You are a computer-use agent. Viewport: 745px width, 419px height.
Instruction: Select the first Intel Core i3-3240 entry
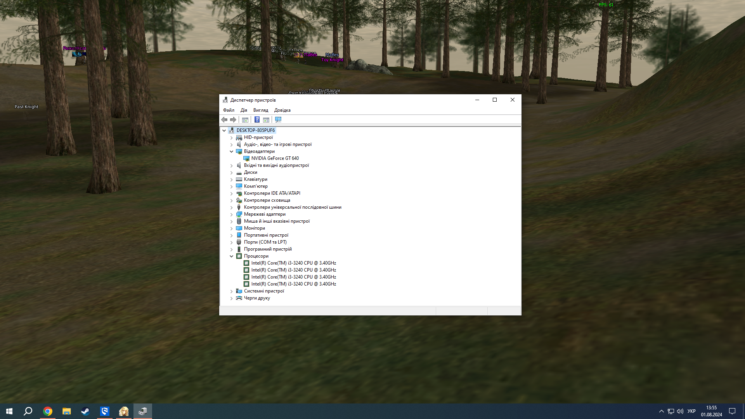click(x=293, y=263)
